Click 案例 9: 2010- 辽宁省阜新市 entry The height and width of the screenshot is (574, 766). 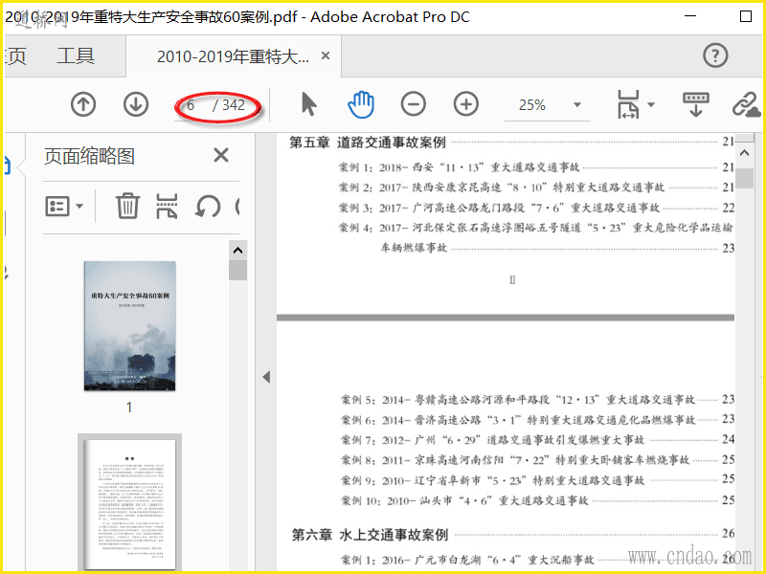(x=492, y=480)
